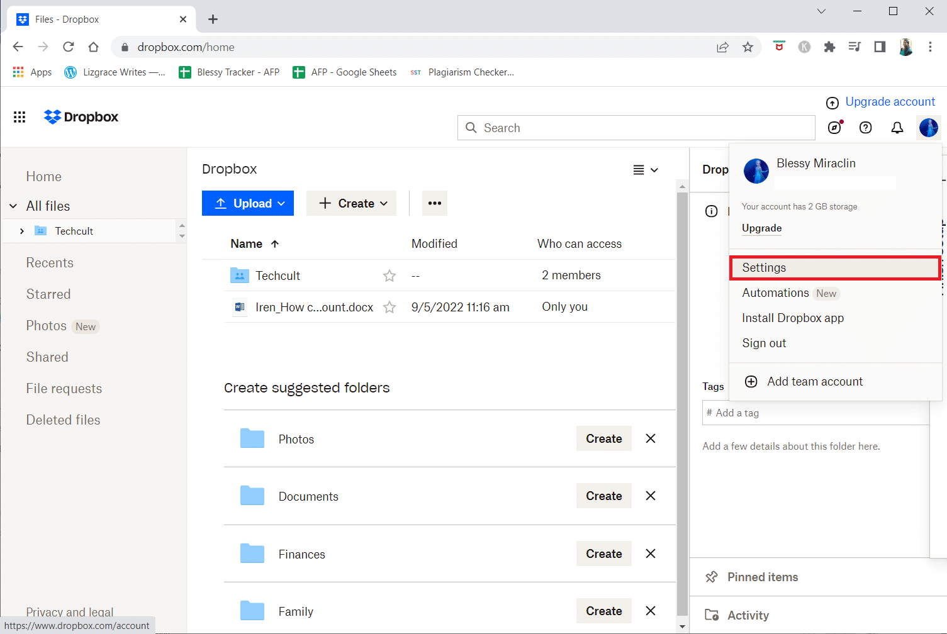
Task: Click the Dropbox Search field
Action: pyautogui.click(x=636, y=128)
